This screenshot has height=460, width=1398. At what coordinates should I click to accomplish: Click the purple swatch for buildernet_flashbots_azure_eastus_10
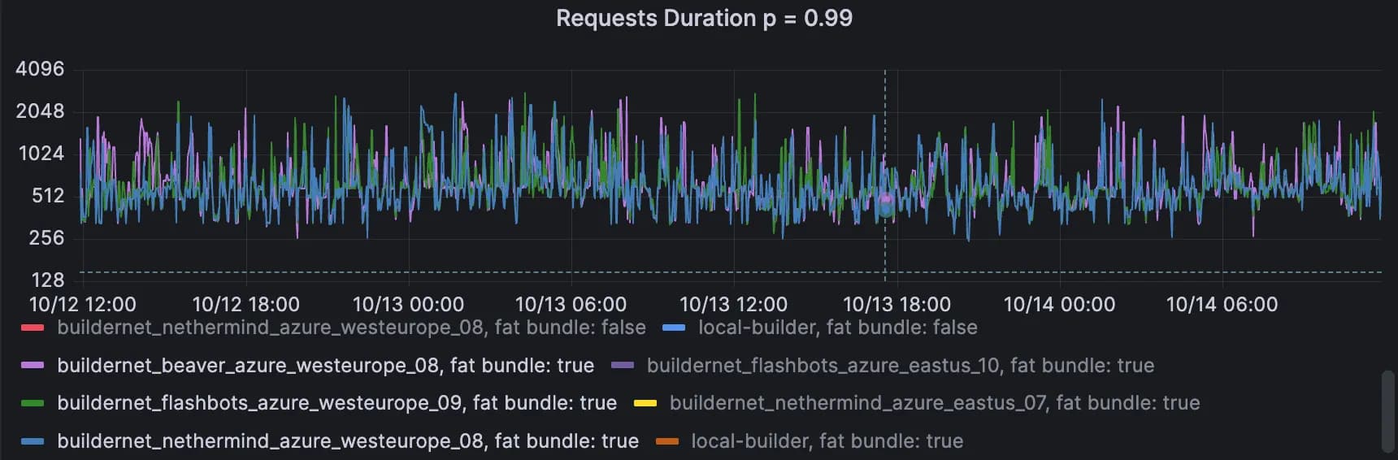tap(622, 366)
